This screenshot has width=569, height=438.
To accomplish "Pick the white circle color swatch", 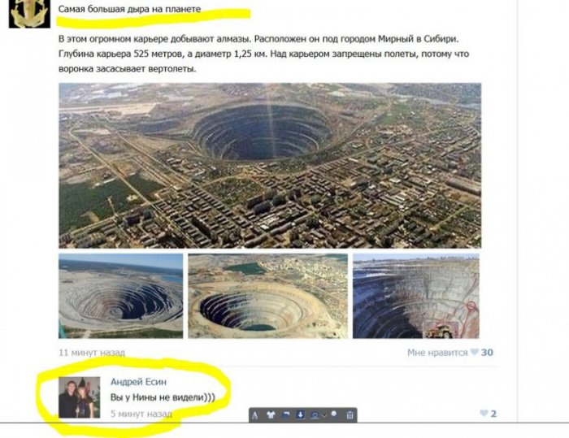I will click(x=334, y=414).
